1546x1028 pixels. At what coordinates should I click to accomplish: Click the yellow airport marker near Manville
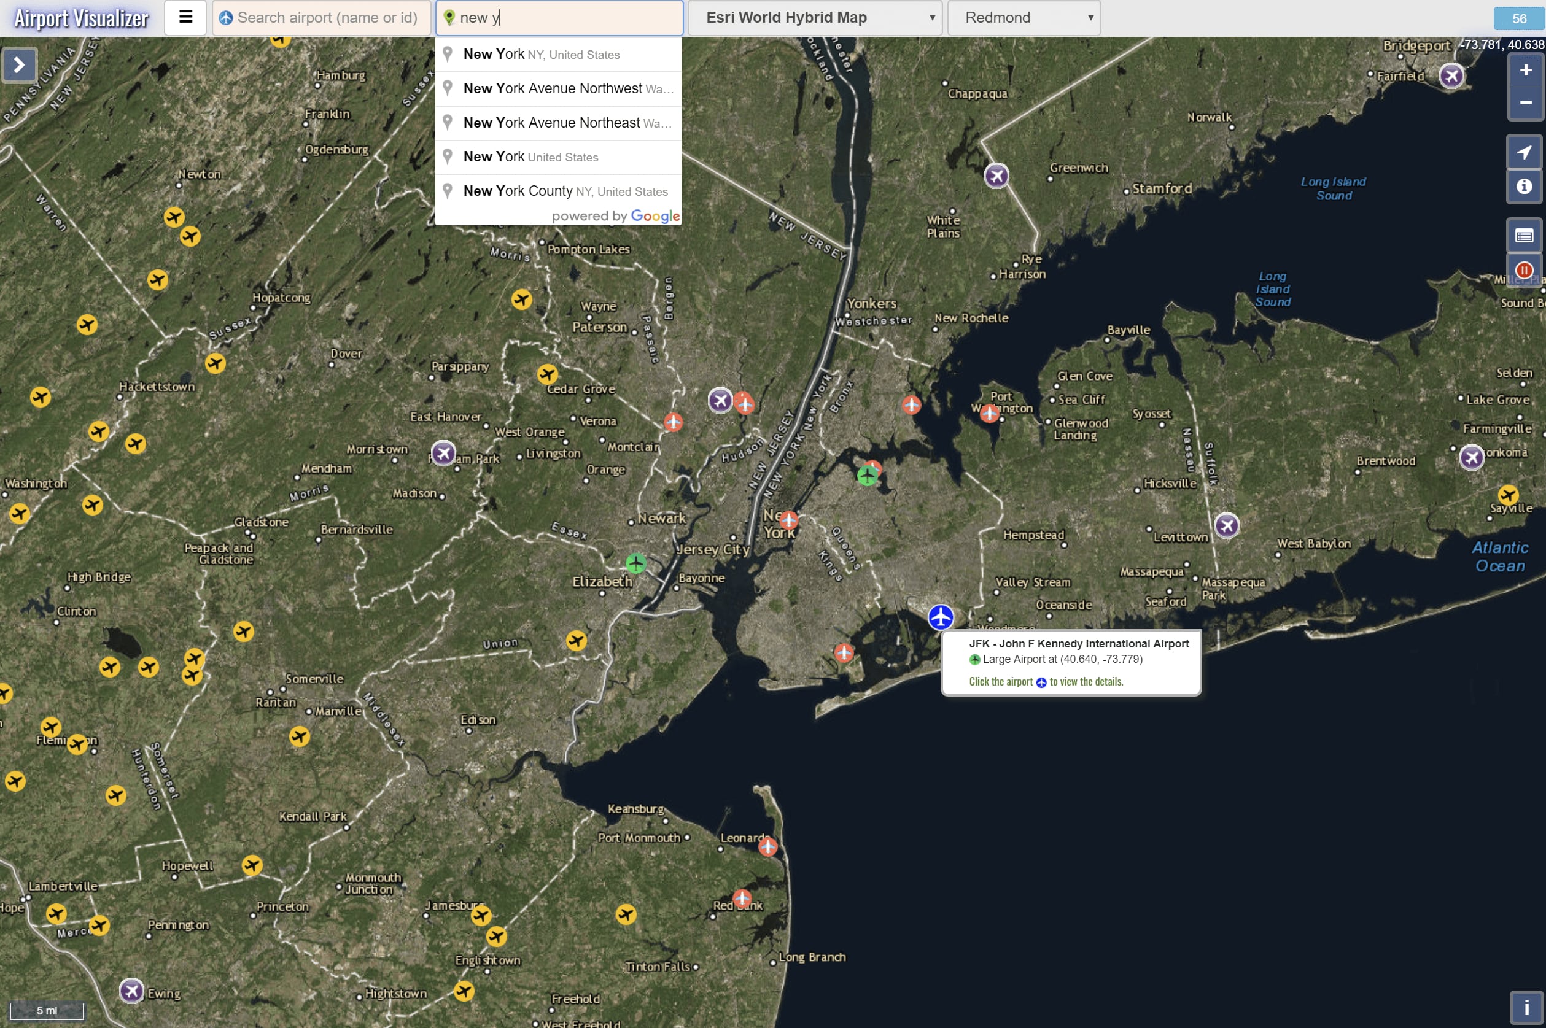(299, 736)
